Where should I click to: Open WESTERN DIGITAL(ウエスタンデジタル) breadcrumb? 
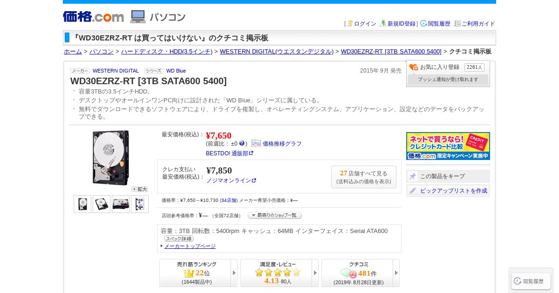(277, 52)
